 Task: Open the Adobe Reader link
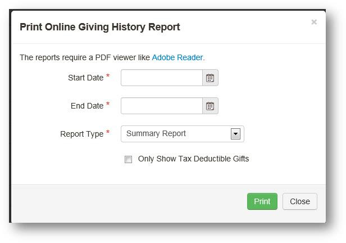click(x=177, y=57)
